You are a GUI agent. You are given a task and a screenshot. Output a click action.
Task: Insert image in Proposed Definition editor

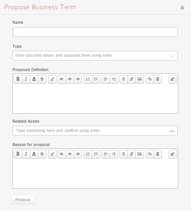click(x=140, y=79)
